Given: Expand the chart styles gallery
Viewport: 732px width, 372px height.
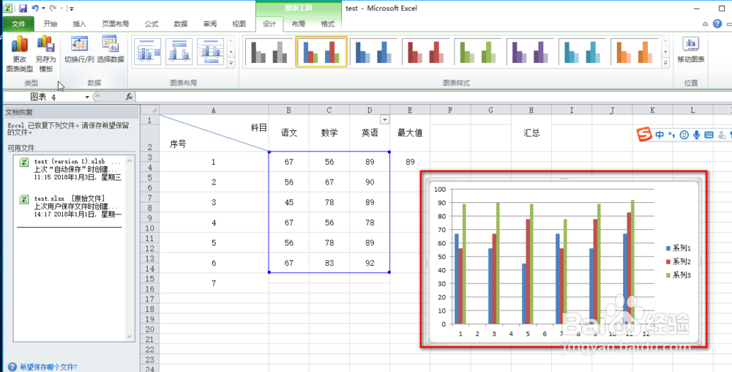Looking at the screenshot, I should (665, 62).
